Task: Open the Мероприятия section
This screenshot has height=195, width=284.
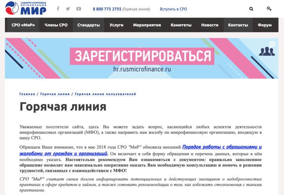Action: pyautogui.click(x=147, y=25)
